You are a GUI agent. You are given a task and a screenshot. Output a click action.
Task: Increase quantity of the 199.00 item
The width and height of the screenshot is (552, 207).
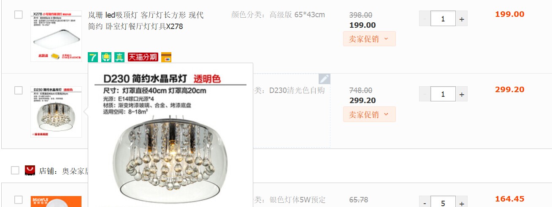(461, 19)
